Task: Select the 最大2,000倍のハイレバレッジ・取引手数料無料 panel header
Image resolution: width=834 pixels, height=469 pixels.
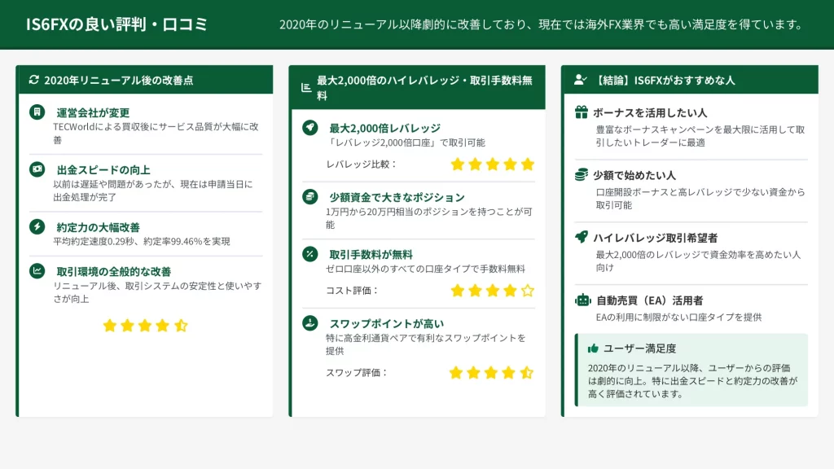Action: point(424,87)
